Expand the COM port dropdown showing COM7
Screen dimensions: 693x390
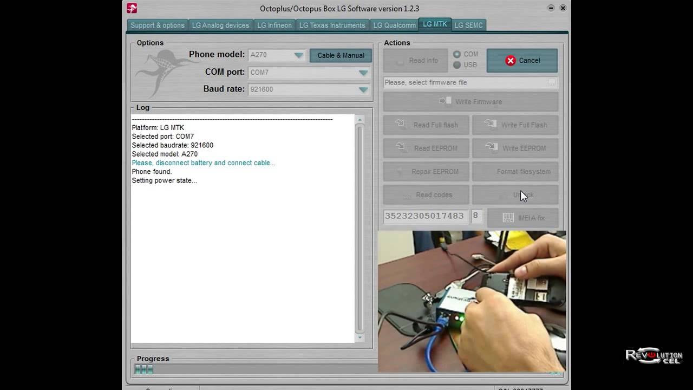pyautogui.click(x=363, y=73)
